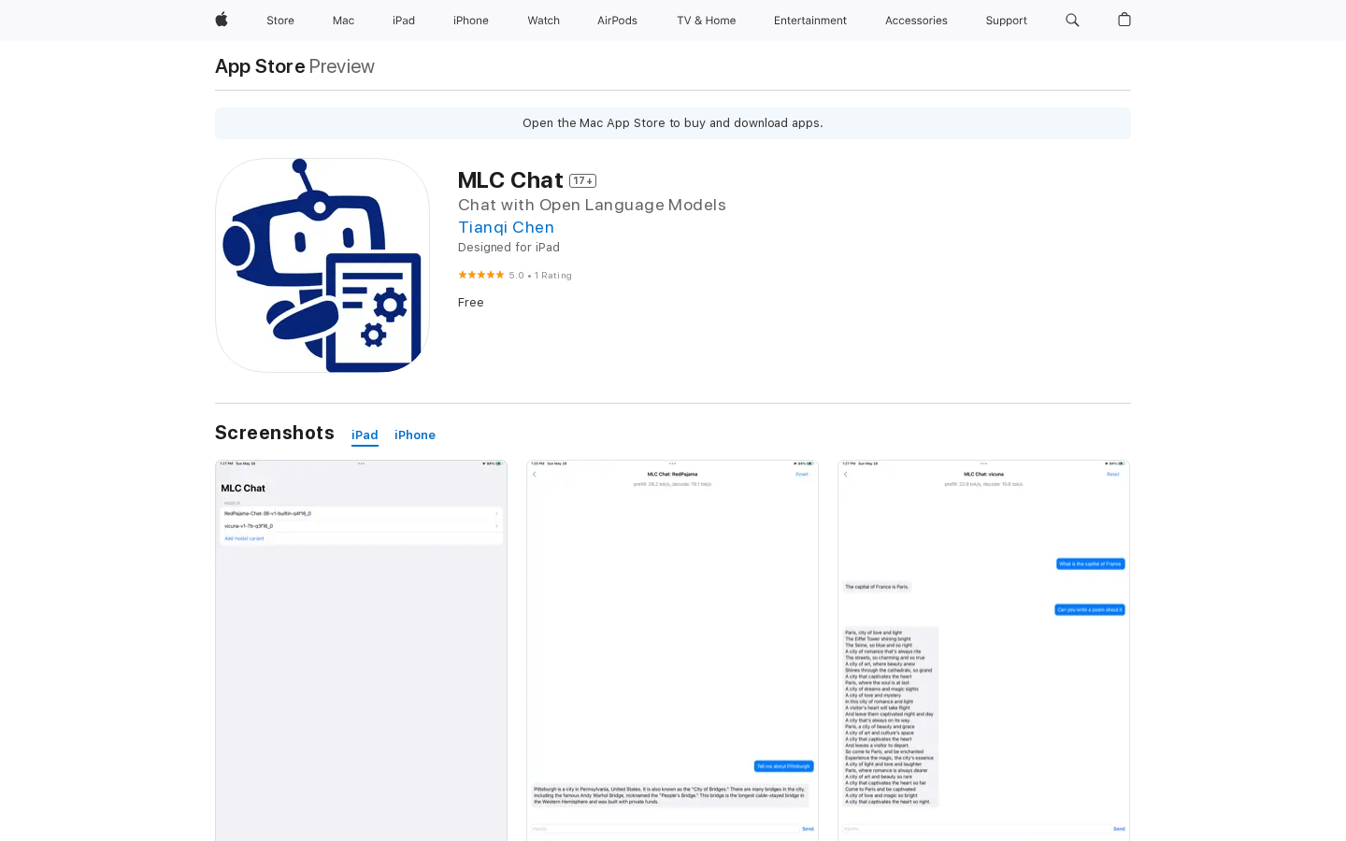Screen dimensions: 1346x841
Task: Open the AirPods menu item
Action: (x=617, y=20)
